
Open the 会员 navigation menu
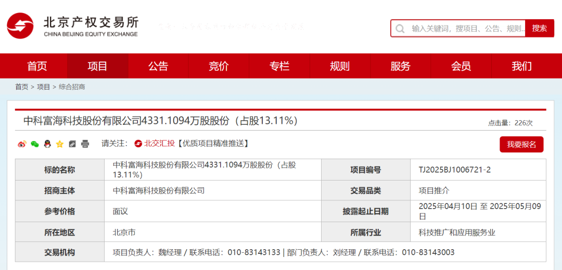pos(461,66)
